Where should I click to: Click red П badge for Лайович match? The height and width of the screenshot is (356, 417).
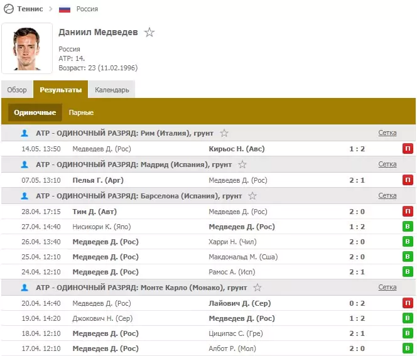coord(408,303)
